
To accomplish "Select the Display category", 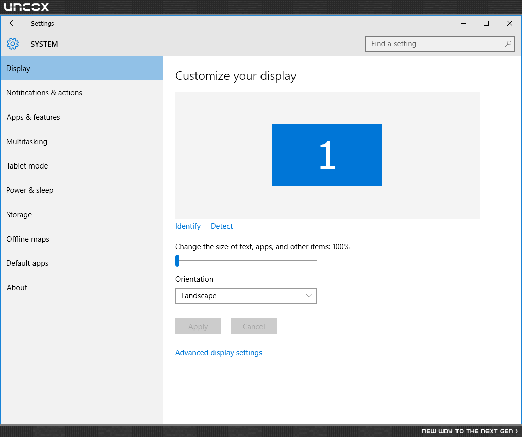I will tap(82, 68).
